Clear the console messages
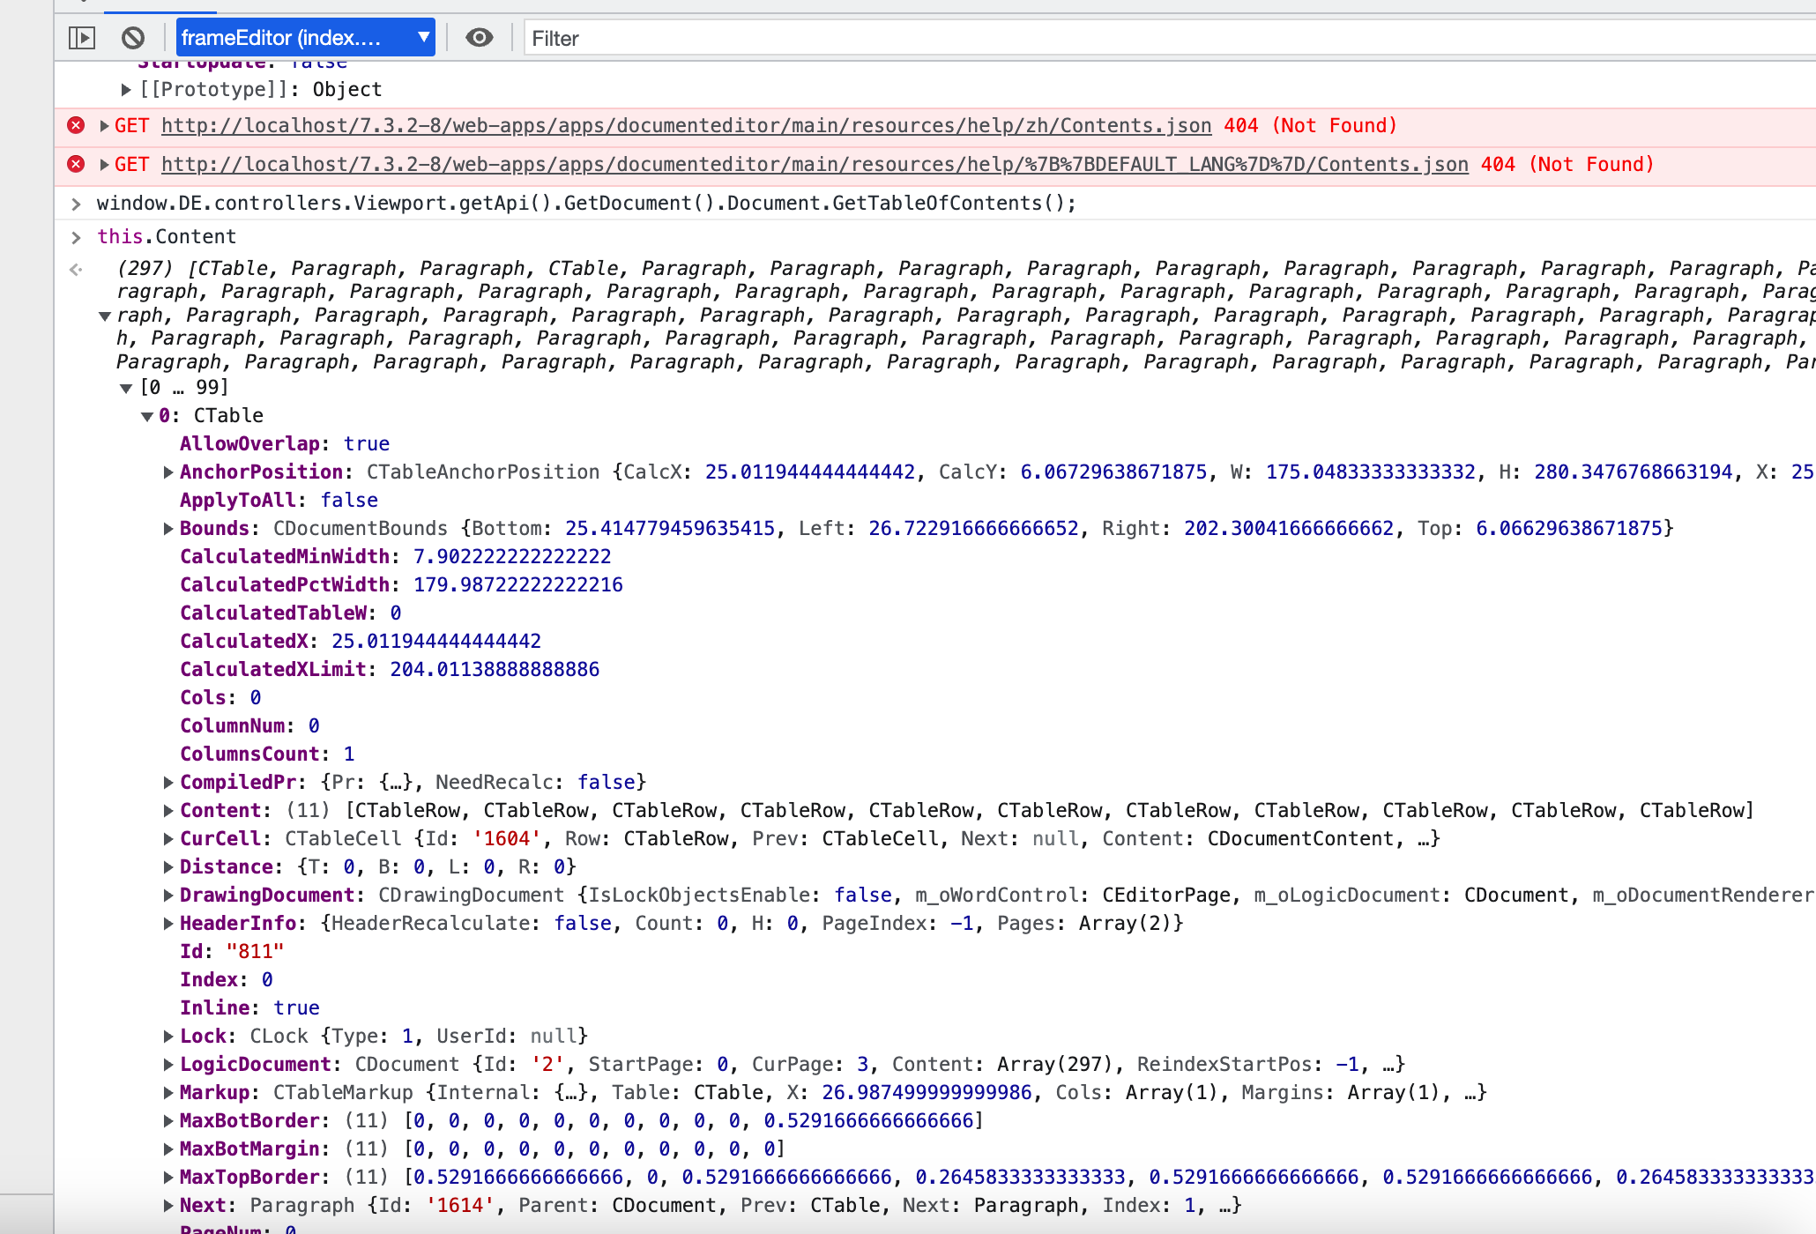This screenshot has width=1816, height=1234. coord(132,37)
